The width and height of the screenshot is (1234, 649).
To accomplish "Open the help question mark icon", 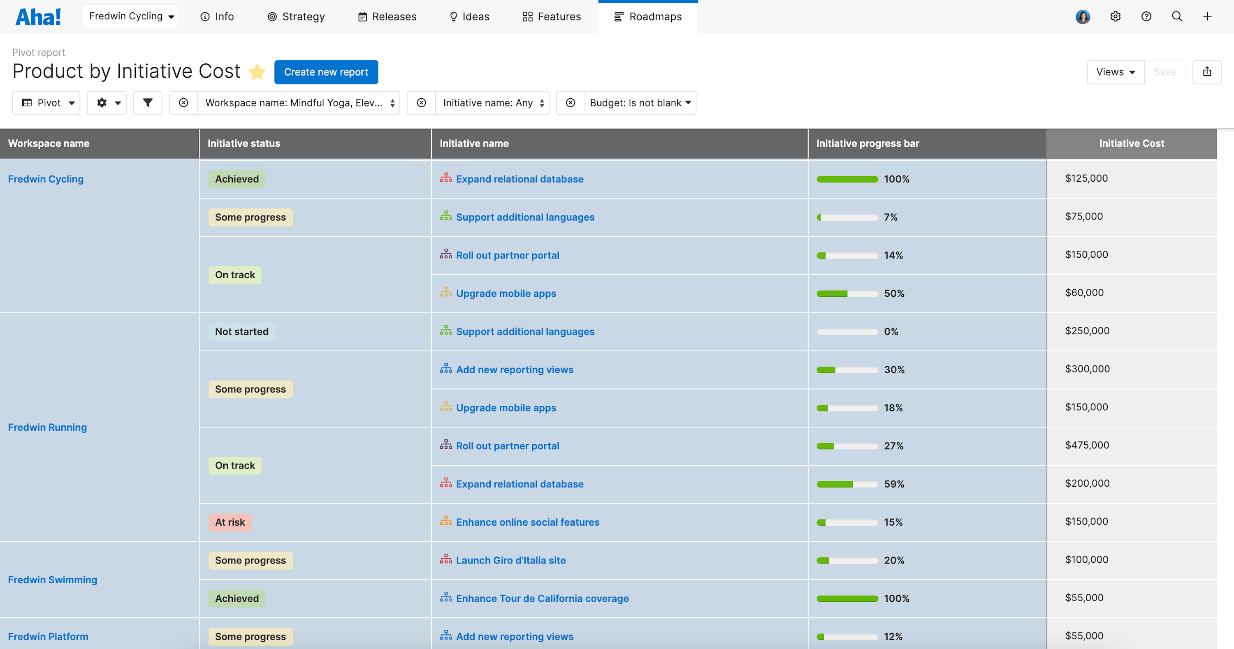I will (x=1146, y=16).
